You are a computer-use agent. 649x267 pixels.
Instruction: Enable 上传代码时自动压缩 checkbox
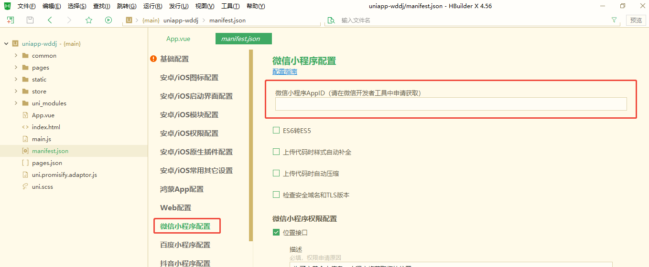pyautogui.click(x=276, y=173)
